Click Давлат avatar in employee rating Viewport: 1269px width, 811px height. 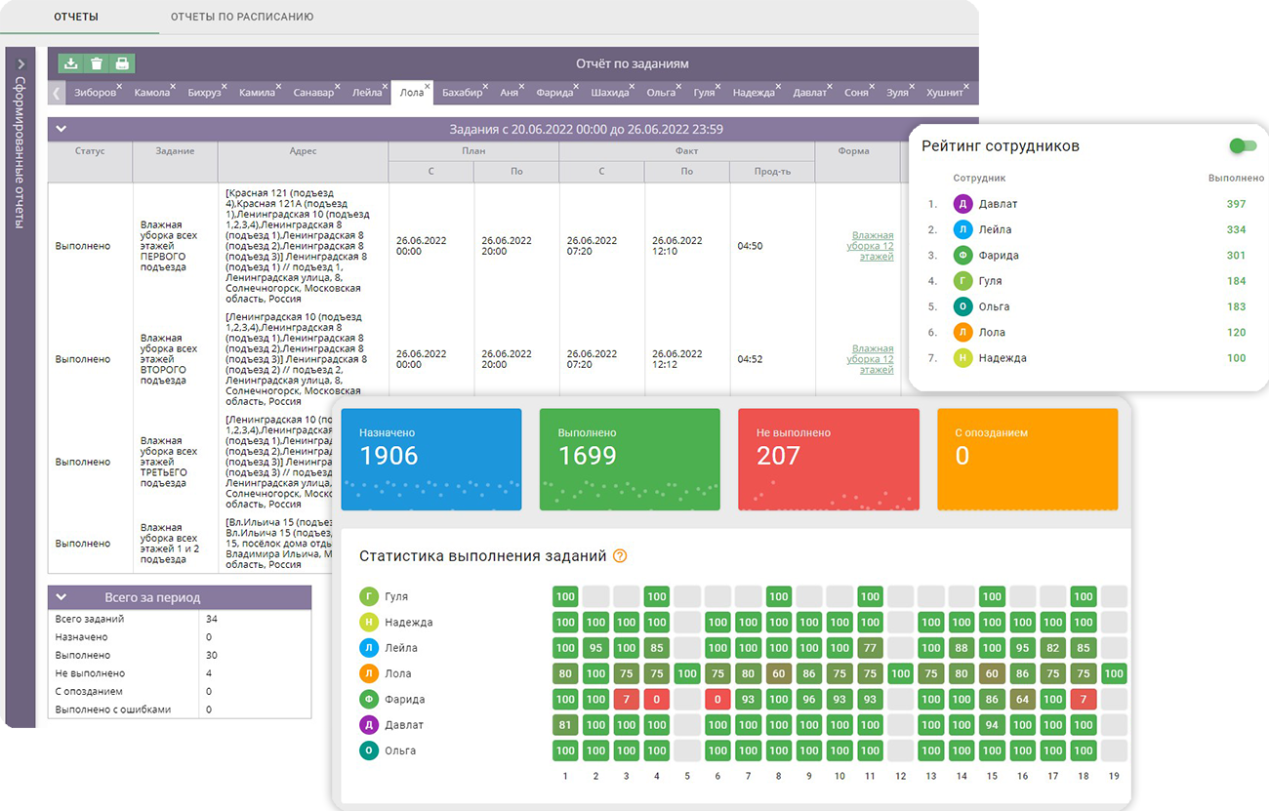coord(962,204)
